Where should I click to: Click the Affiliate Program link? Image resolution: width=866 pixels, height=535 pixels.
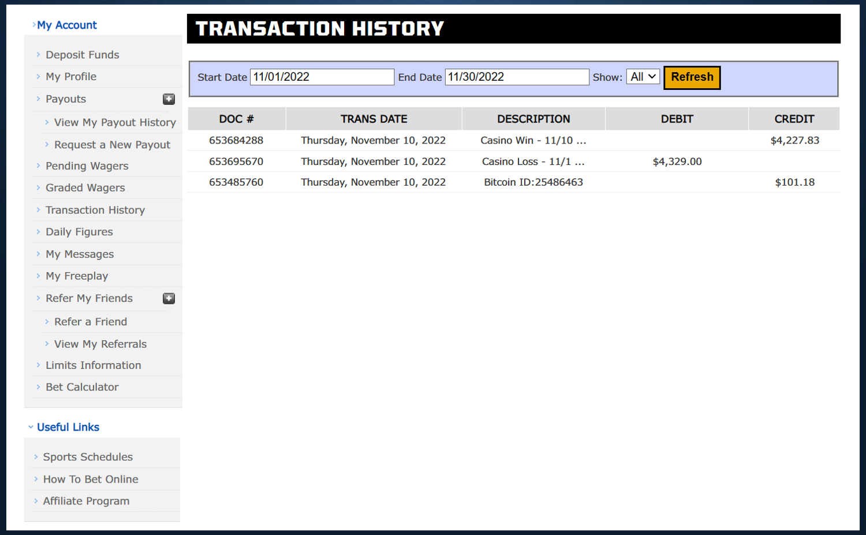coord(86,501)
